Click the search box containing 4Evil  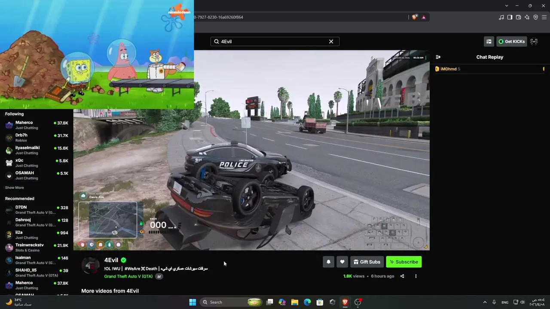click(275, 42)
